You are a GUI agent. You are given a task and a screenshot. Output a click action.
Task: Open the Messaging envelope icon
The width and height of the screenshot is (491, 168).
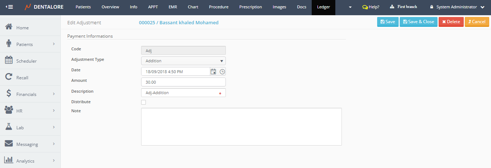(x=9, y=144)
